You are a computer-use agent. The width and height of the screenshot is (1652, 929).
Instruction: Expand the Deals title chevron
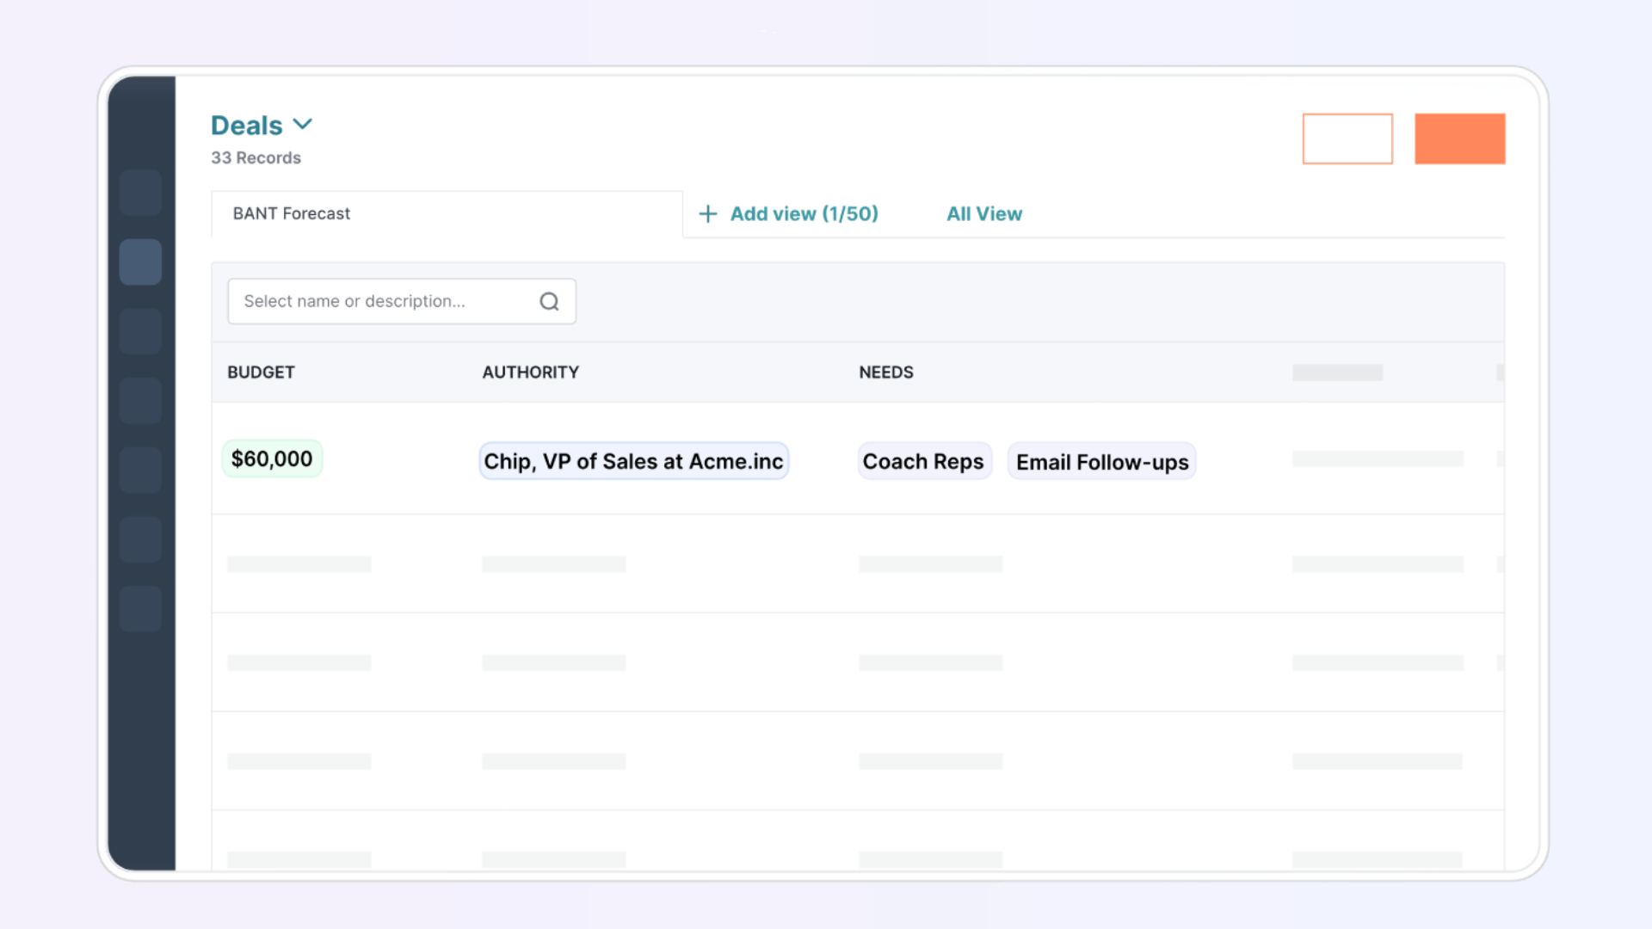pyautogui.click(x=303, y=124)
